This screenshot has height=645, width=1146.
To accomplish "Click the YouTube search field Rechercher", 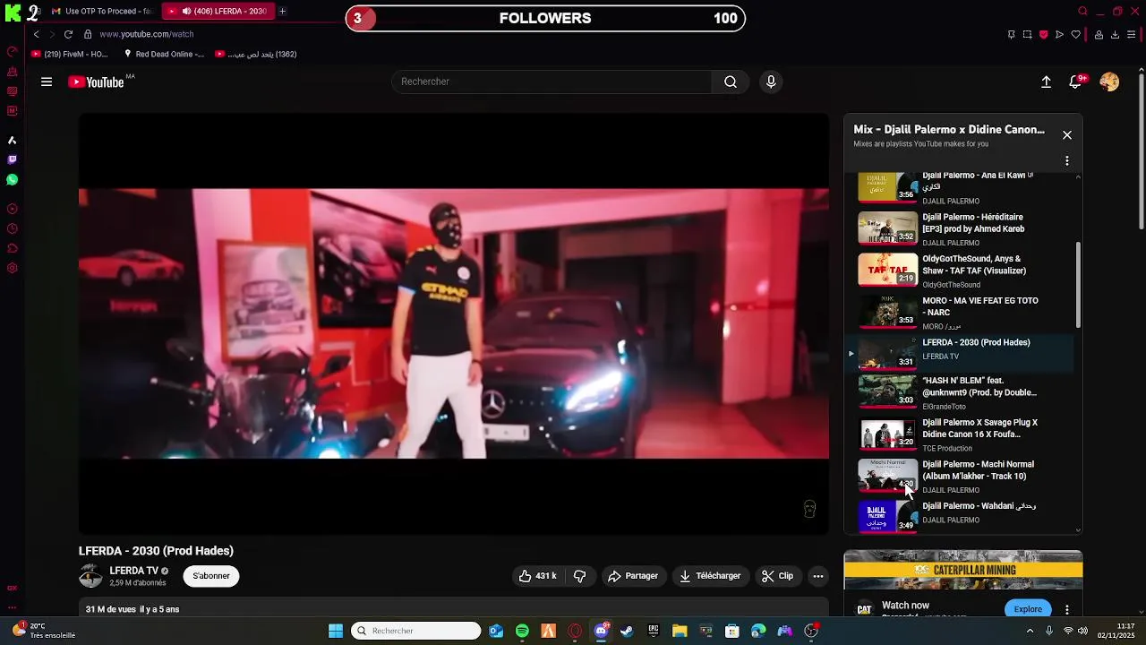I will pos(552,82).
